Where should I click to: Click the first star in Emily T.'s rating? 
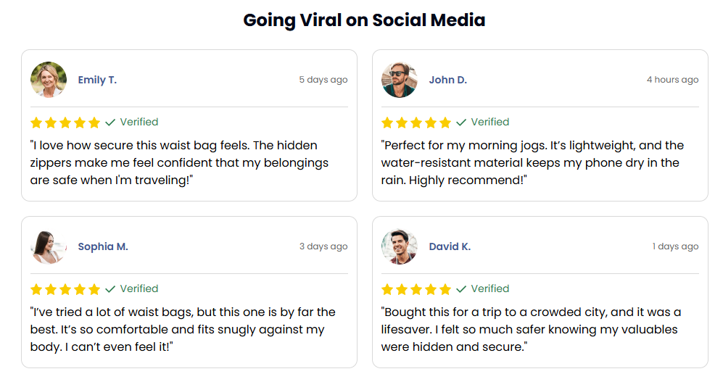pyautogui.click(x=36, y=123)
